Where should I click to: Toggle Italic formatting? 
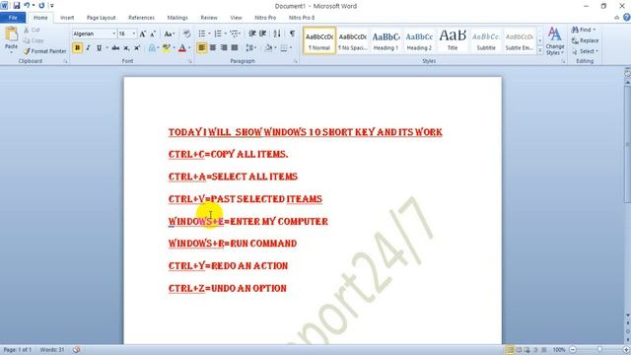point(88,48)
